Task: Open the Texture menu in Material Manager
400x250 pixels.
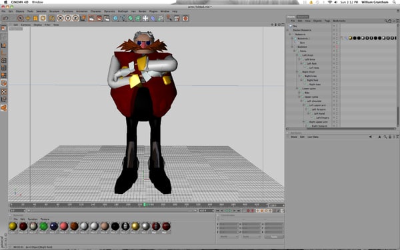Action: 45,219
